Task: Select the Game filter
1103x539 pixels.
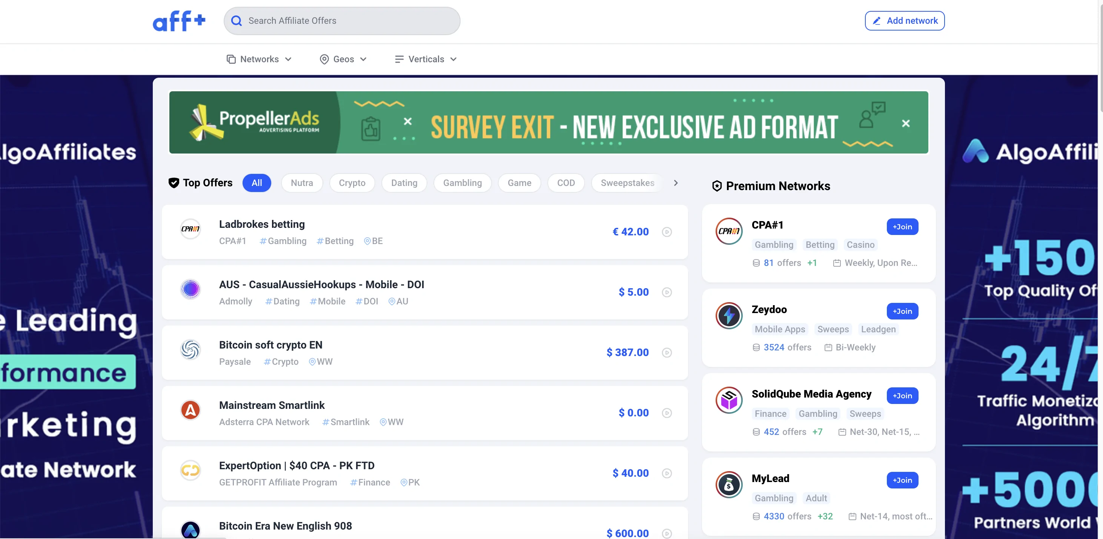Action: [x=519, y=183]
